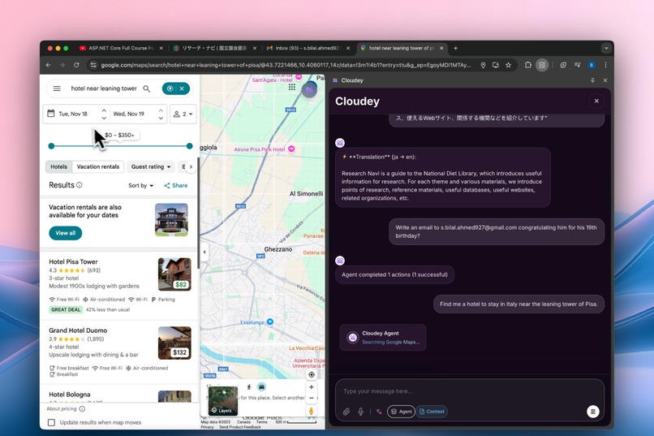Switch to the Gmail Inbox (93) tab

(x=308, y=48)
